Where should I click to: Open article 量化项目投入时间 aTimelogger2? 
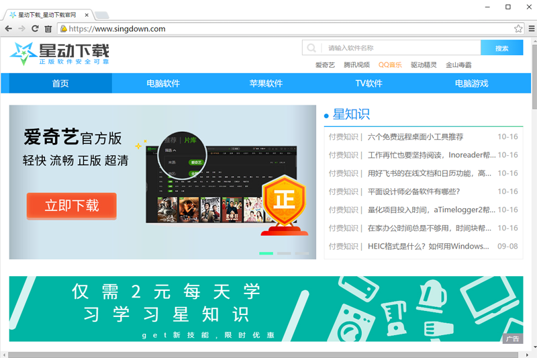tap(432, 210)
